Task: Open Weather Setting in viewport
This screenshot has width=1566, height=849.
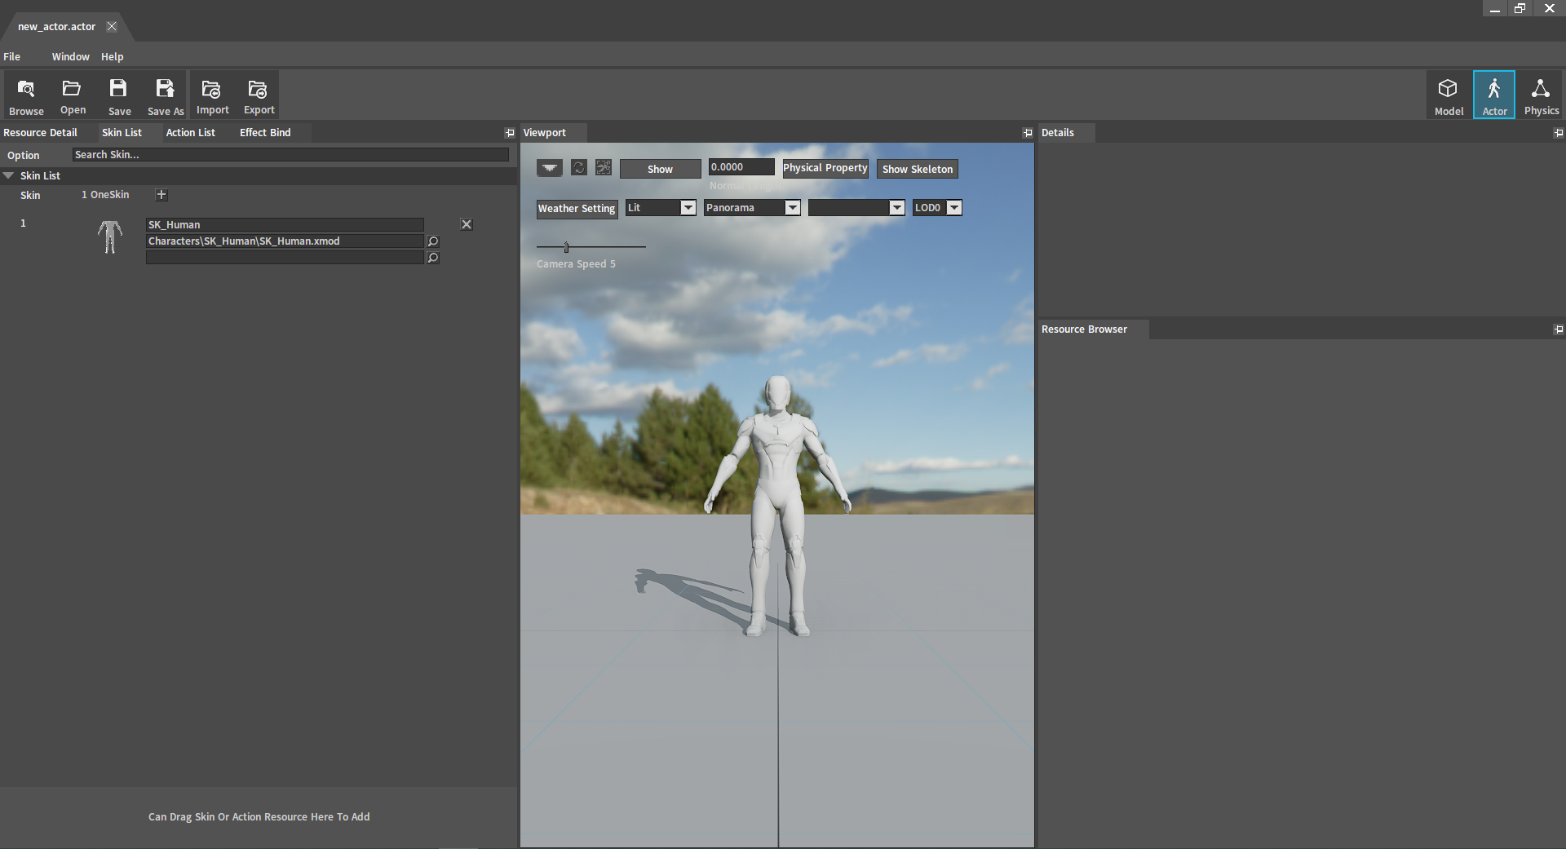Action: [x=576, y=209]
